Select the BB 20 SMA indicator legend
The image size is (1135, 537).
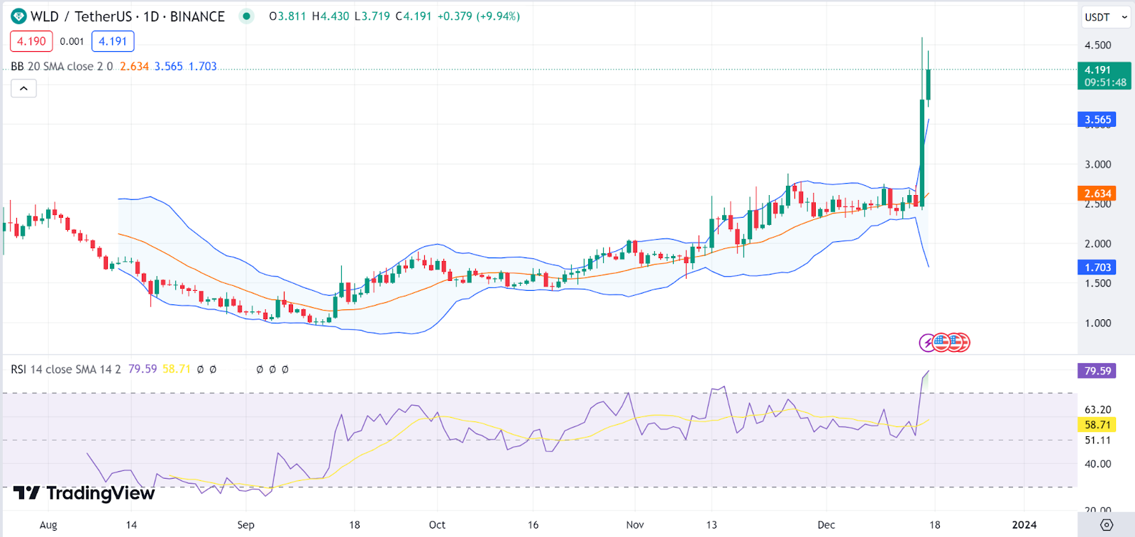click(62, 66)
